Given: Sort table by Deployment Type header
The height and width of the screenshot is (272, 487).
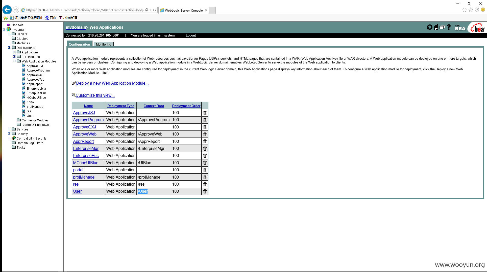Looking at the screenshot, I should coord(121,106).
